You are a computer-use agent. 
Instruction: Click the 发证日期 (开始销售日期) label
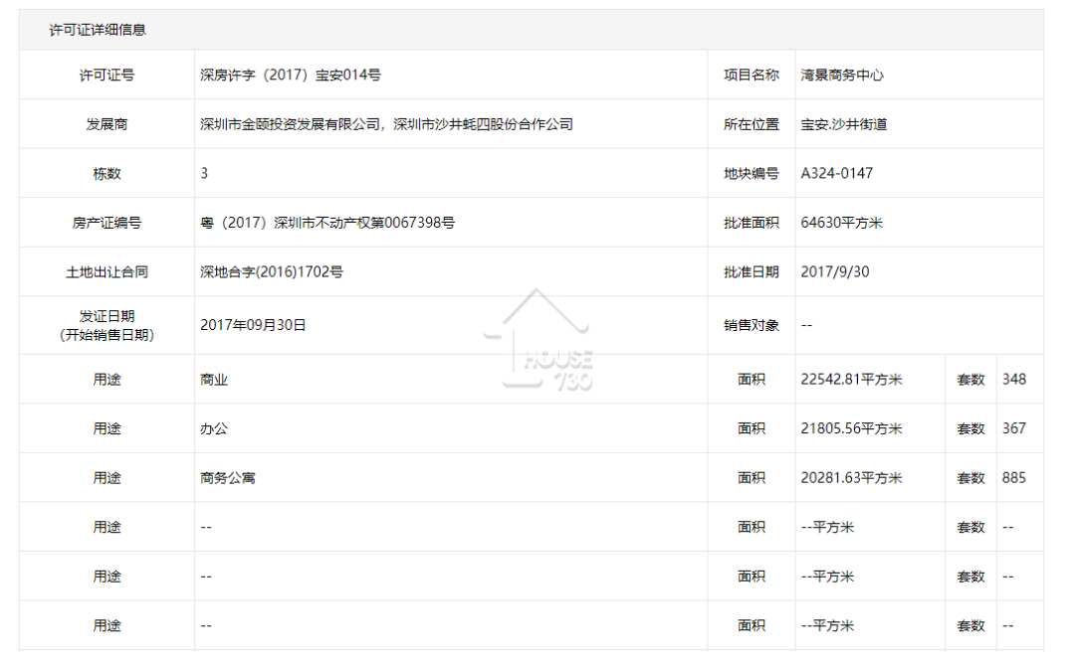pyautogui.click(x=107, y=325)
